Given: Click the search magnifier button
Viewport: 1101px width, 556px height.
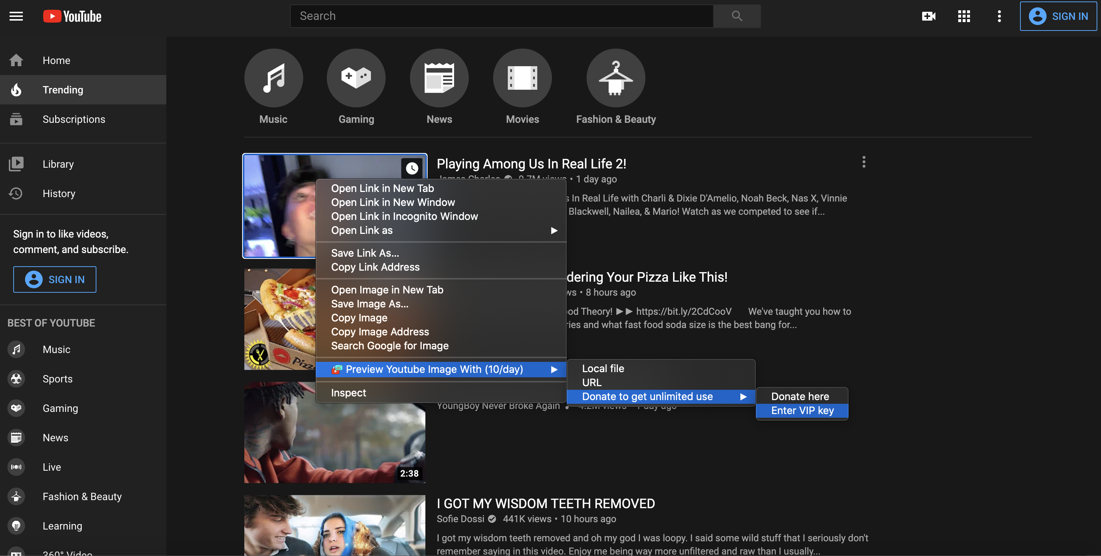Looking at the screenshot, I should [x=737, y=16].
